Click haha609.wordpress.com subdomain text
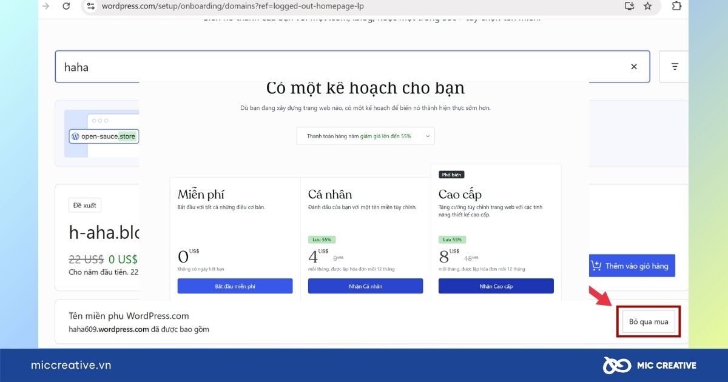 point(109,329)
